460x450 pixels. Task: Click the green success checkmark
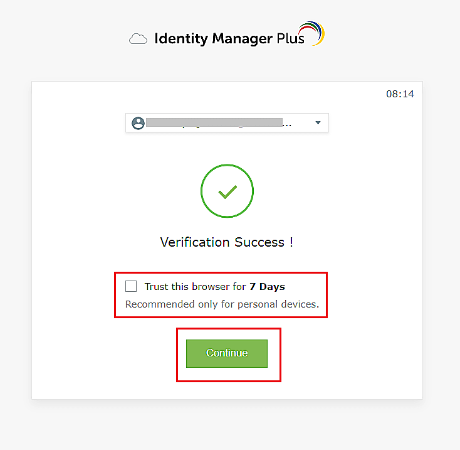(x=227, y=192)
